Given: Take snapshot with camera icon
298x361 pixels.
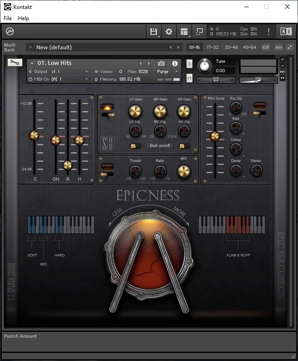Looking at the screenshot, I should 161,63.
